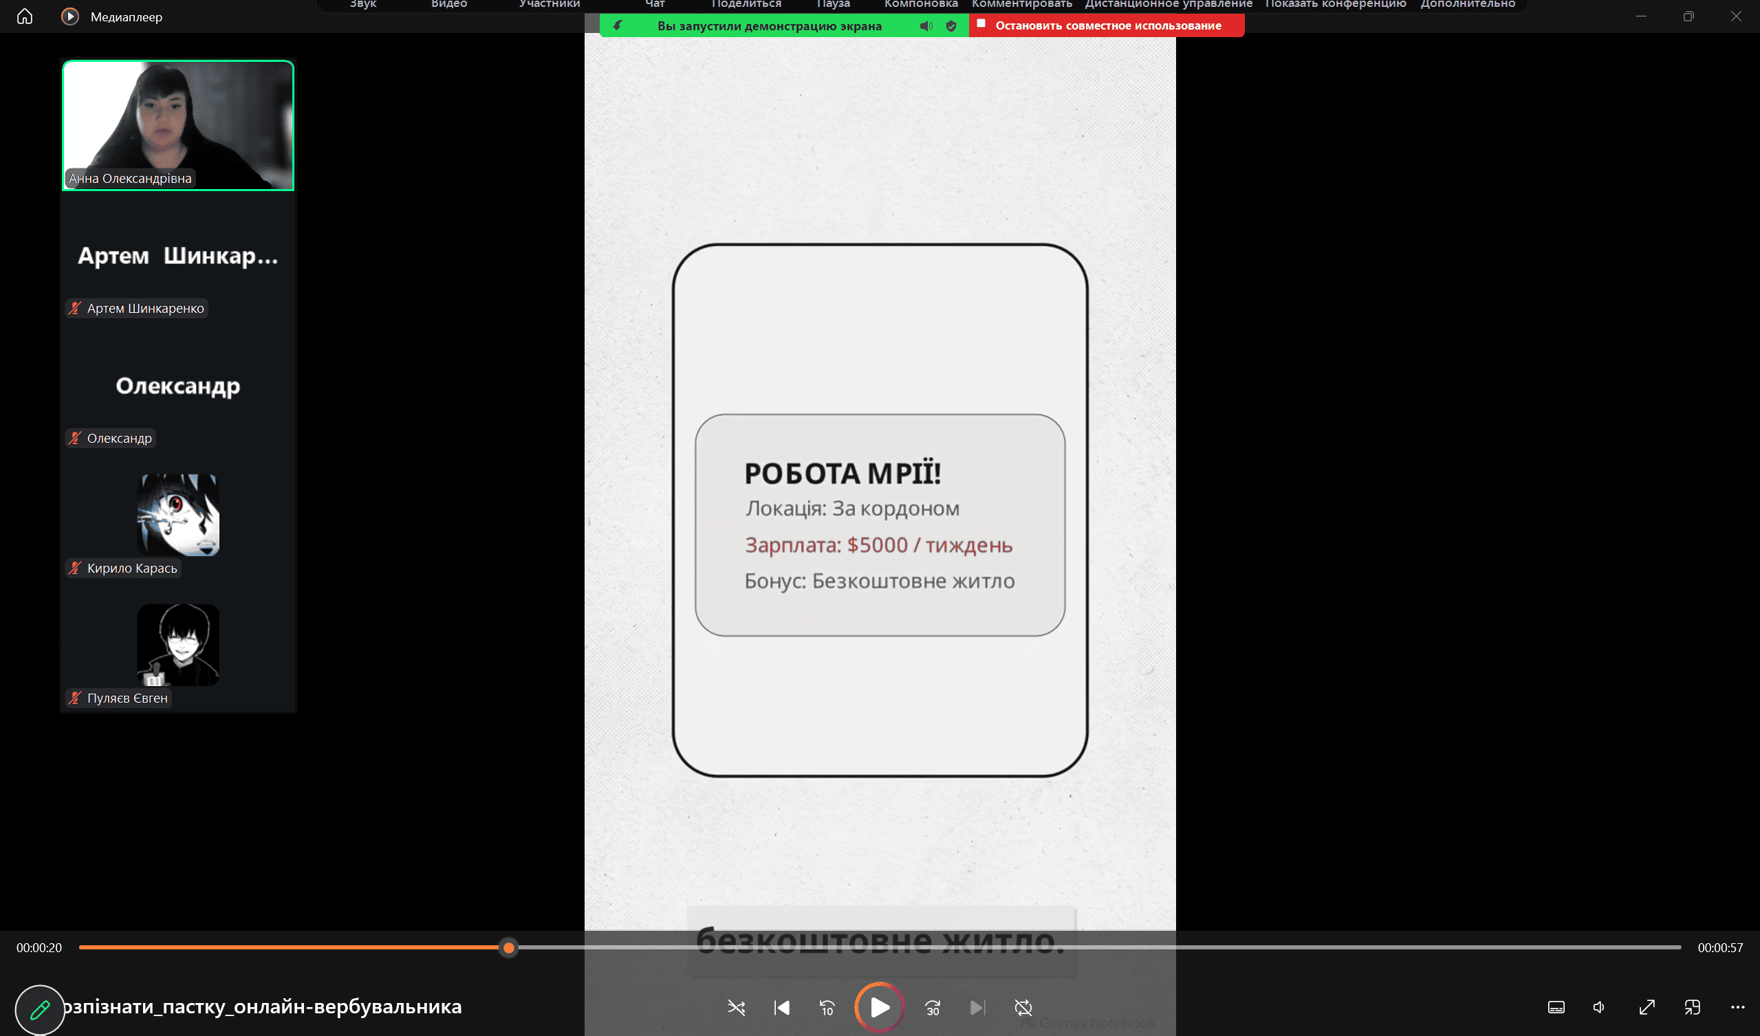Select the Анна Олександрівна video thumbnail
Image resolution: width=1760 pixels, height=1036 pixels.
pyautogui.click(x=178, y=125)
